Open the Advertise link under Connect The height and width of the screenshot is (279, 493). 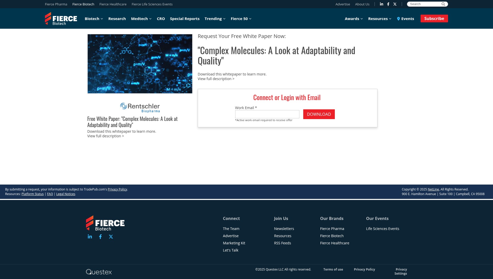pyautogui.click(x=231, y=236)
